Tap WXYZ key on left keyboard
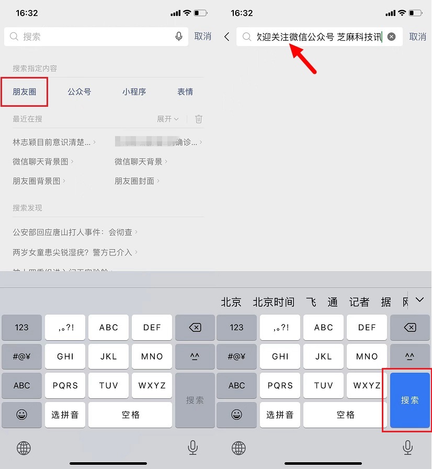Image resolution: width=432 pixels, height=469 pixels. coord(152,385)
